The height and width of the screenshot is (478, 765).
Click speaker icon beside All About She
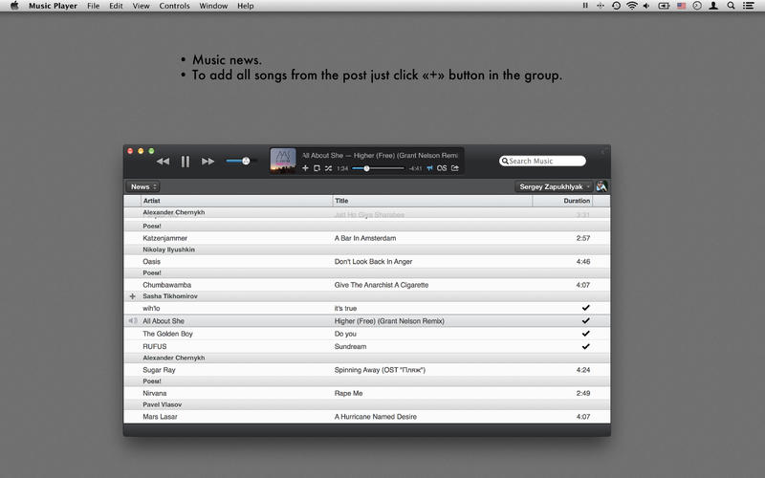pos(132,321)
